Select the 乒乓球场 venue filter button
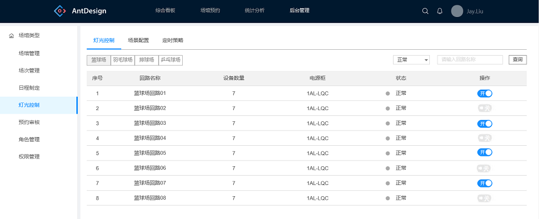 [x=170, y=60]
